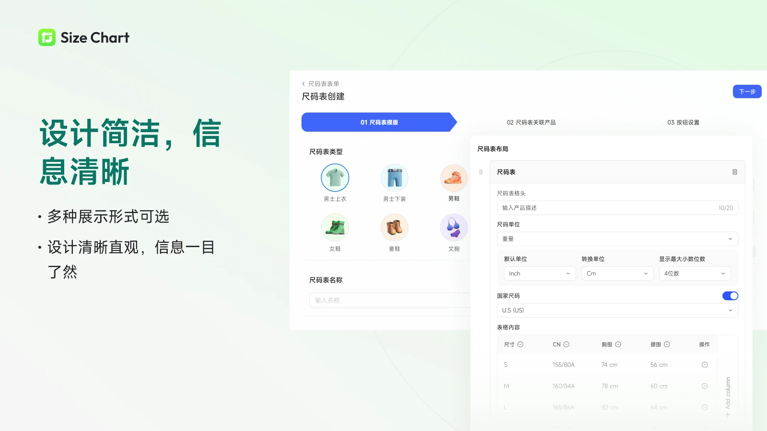This screenshot has height=431, width=767.
Task: Click the 操作 column header
Action: coord(704,344)
